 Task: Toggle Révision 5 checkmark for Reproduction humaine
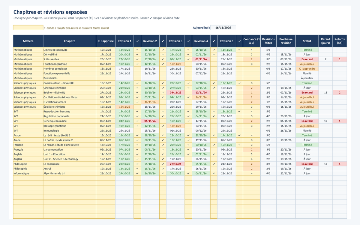point(239,112)
